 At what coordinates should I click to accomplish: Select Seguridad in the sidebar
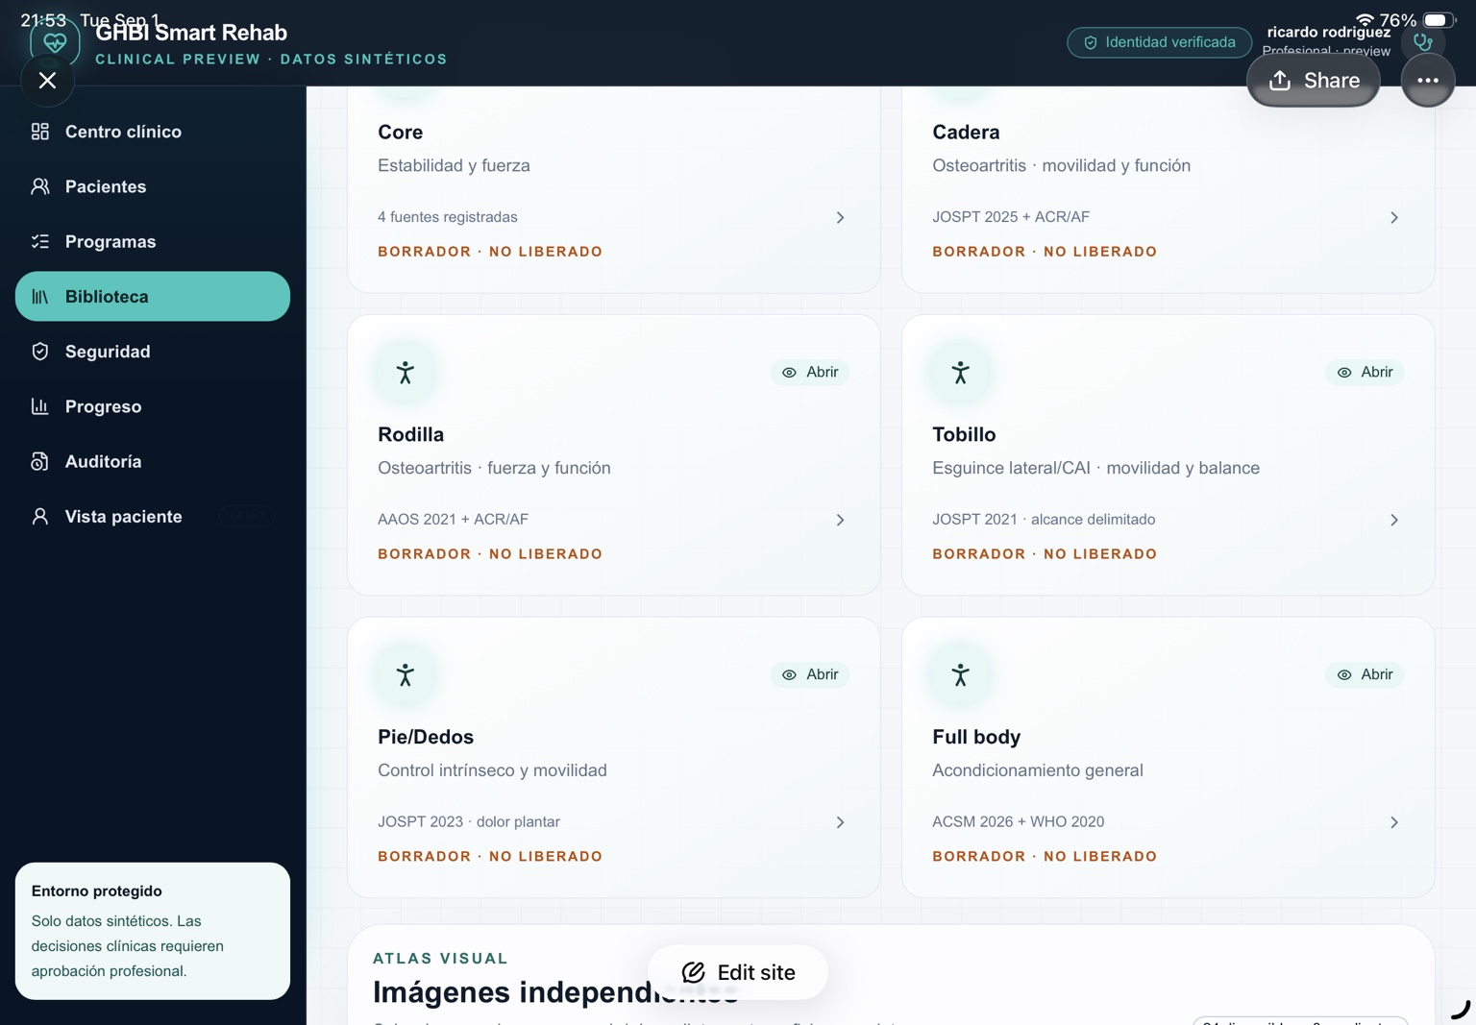153,352
